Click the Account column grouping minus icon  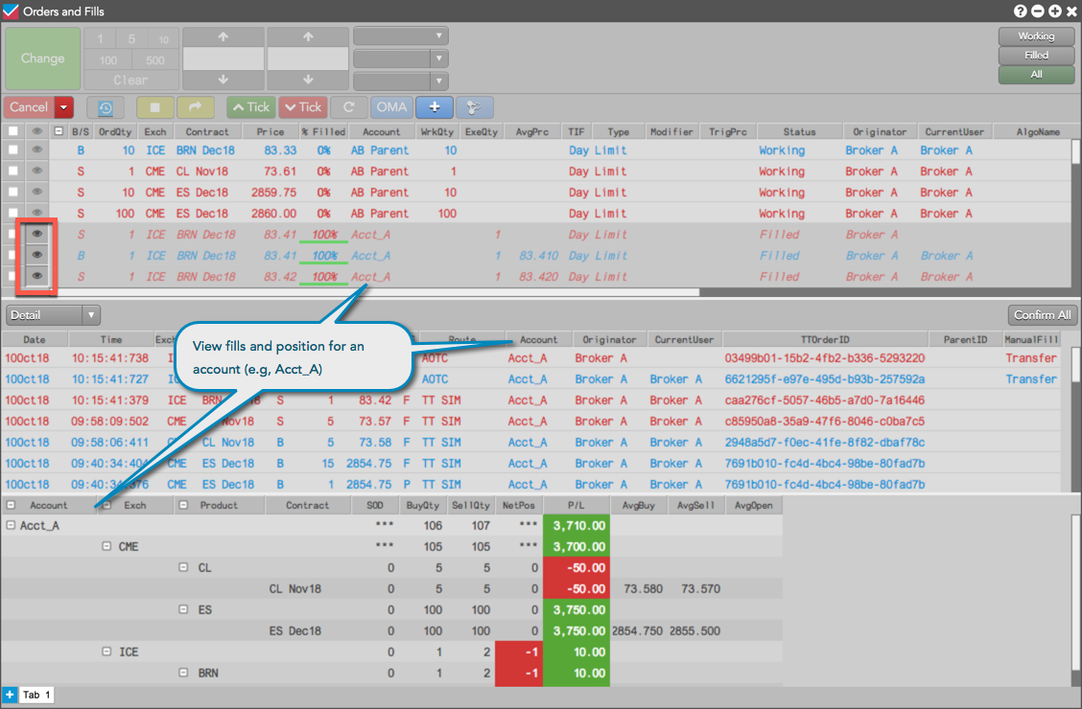[x=11, y=505]
